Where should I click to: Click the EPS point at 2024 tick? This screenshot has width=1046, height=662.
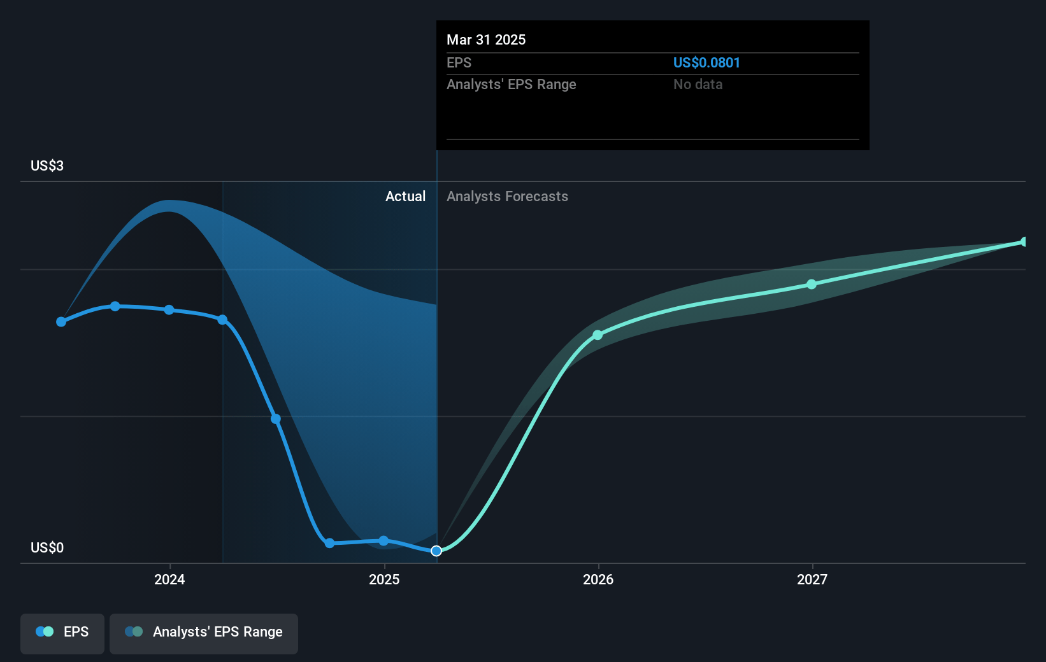pyautogui.click(x=169, y=310)
